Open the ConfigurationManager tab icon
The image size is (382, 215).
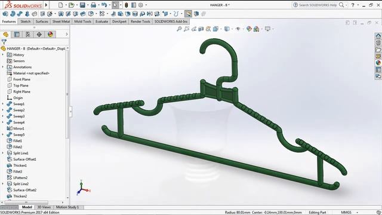tap(28, 35)
